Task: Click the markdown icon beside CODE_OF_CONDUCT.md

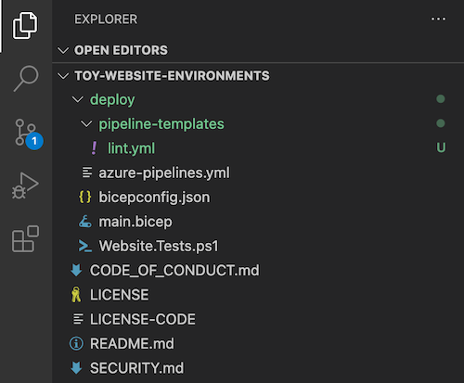Action: pos(76,270)
